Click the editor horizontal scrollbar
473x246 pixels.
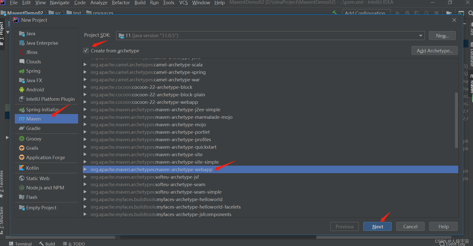click(x=384, y=237)
